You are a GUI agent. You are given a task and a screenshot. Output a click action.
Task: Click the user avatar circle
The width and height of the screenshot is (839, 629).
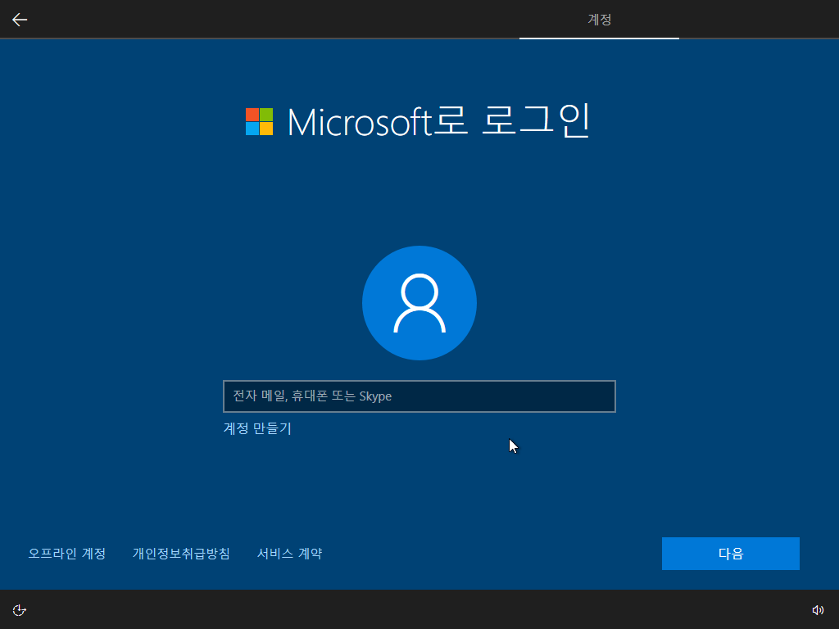(419, 303)
